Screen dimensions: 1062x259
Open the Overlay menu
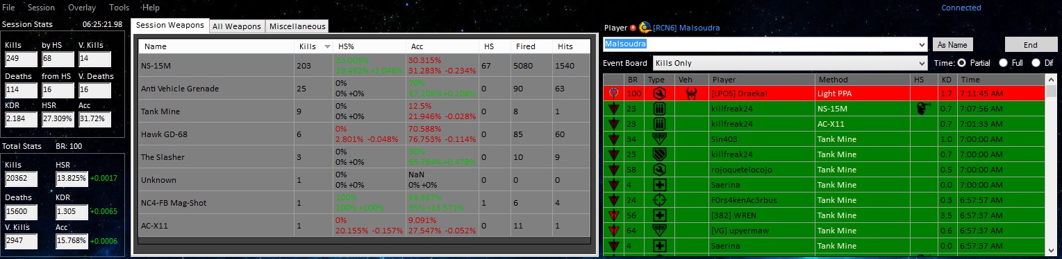82,8
